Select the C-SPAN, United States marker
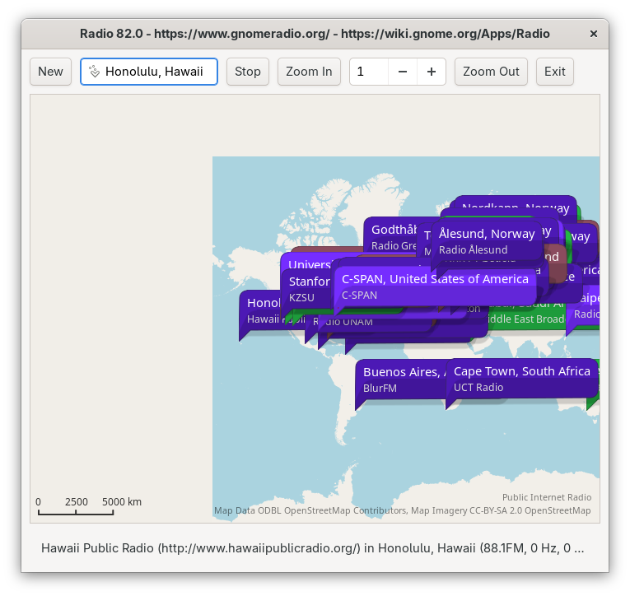Screen dimensions: 630x596 435,286
